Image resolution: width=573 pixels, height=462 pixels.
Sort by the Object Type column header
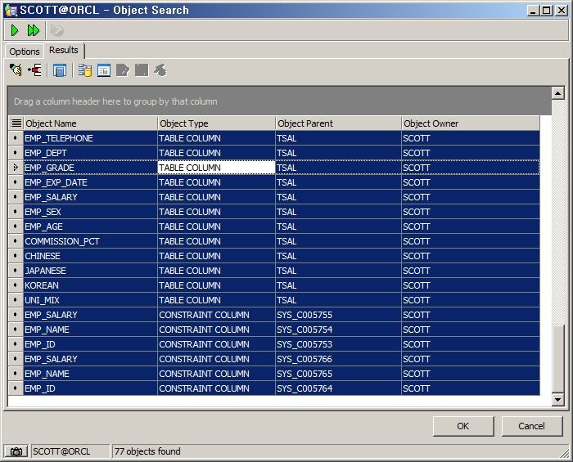(x=216, y=123)
